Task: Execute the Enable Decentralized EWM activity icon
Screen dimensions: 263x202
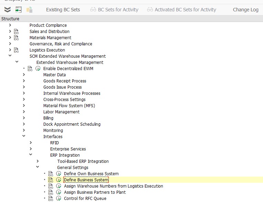Action: [x=38, y=69]
